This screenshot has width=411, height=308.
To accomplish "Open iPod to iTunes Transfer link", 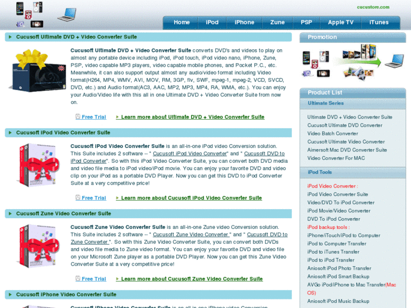I will pos(333,252).
